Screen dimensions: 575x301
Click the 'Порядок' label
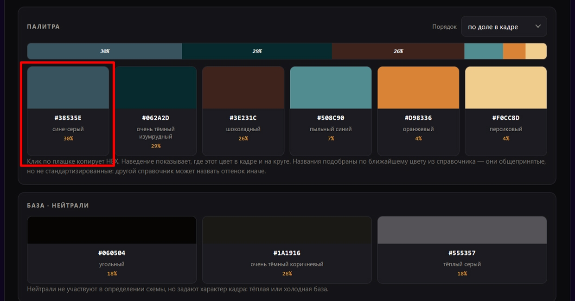pos(444,27)
